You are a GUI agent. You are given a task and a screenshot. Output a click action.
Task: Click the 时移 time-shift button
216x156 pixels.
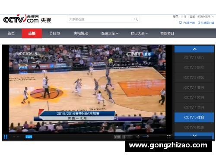(x=118, y=137)
